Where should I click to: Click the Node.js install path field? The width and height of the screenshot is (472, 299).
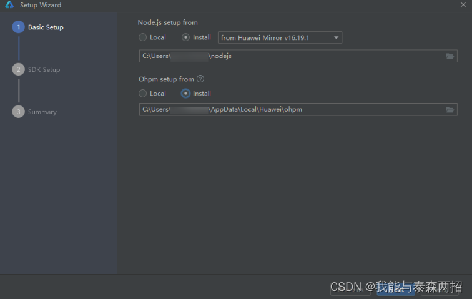coord(298,56)
